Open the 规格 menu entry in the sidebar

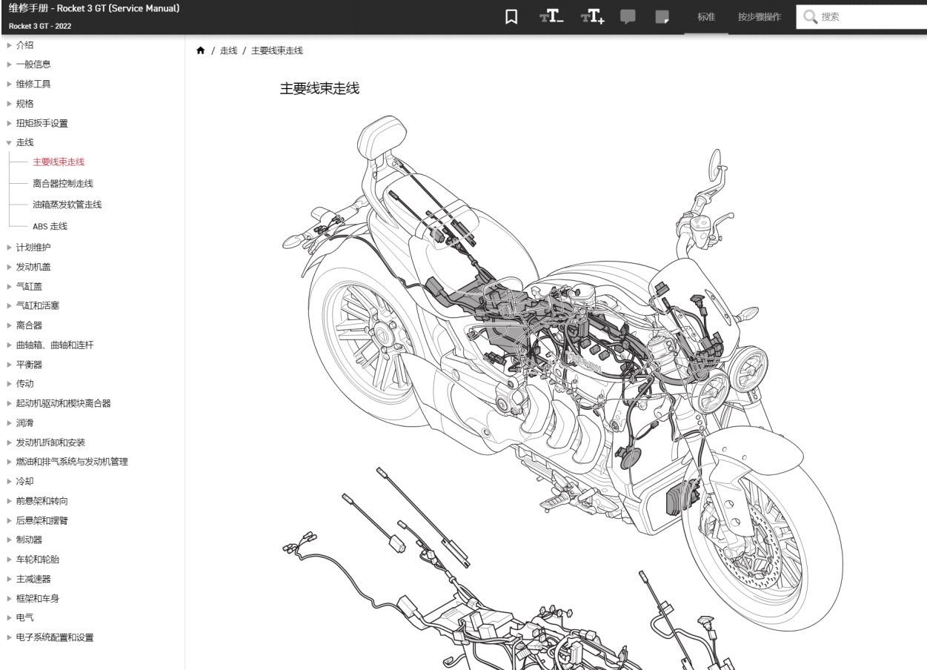pos(24,104)
